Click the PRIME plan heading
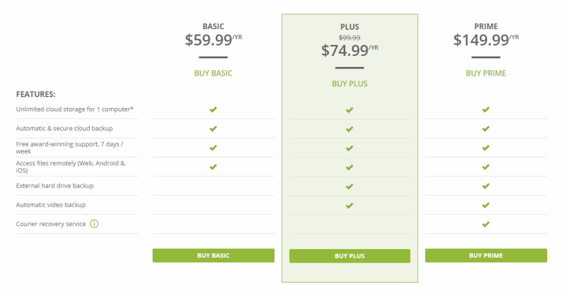The width and height of the screenshot is (562, 294). point(486,26)
